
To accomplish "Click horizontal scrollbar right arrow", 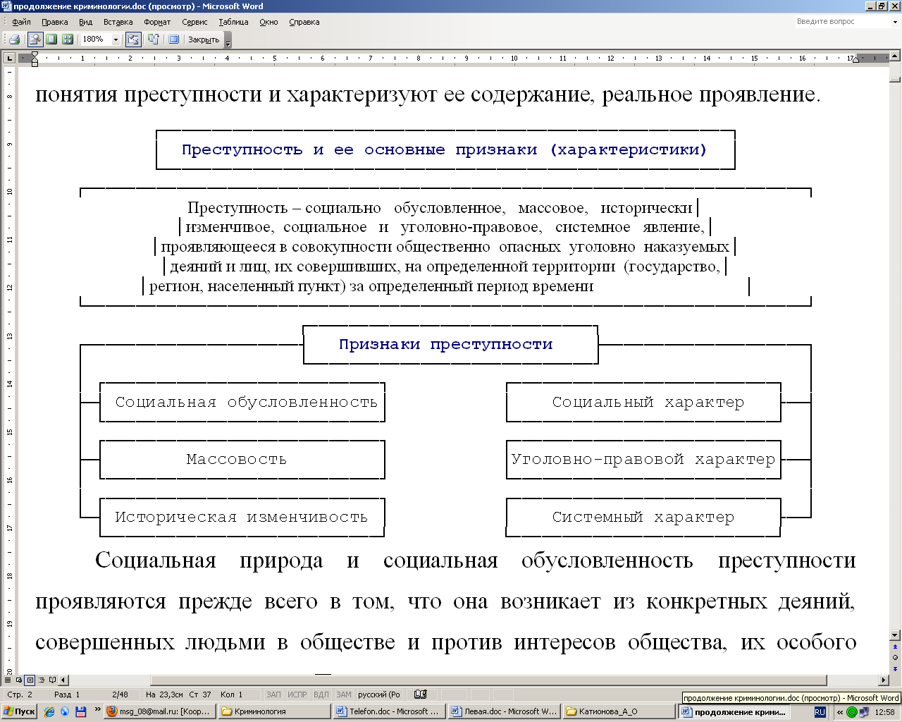I will (x=884, y=680).
